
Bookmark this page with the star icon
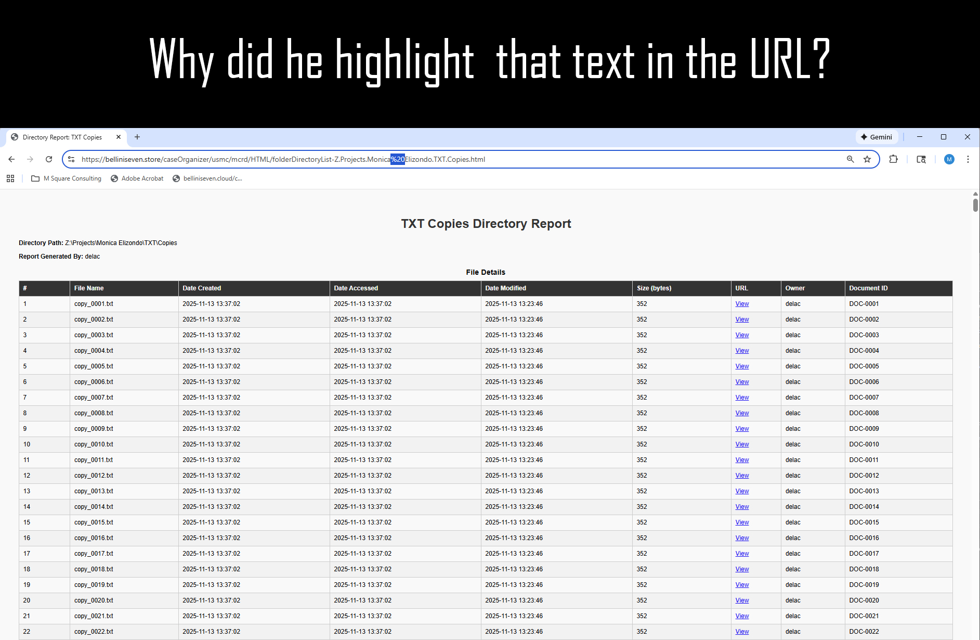pyautogui.click(x=867, y=159)
